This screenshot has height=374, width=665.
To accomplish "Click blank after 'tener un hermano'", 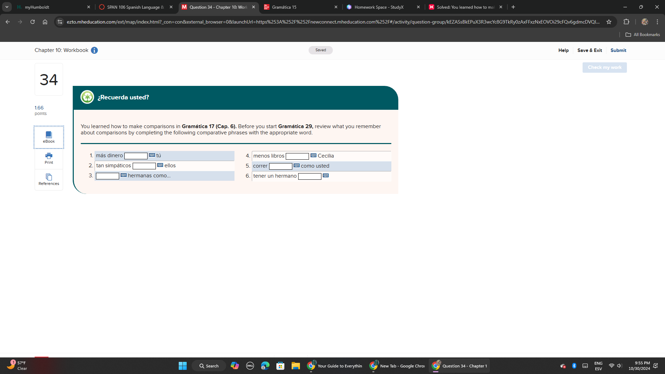I will tap(310, 176).
